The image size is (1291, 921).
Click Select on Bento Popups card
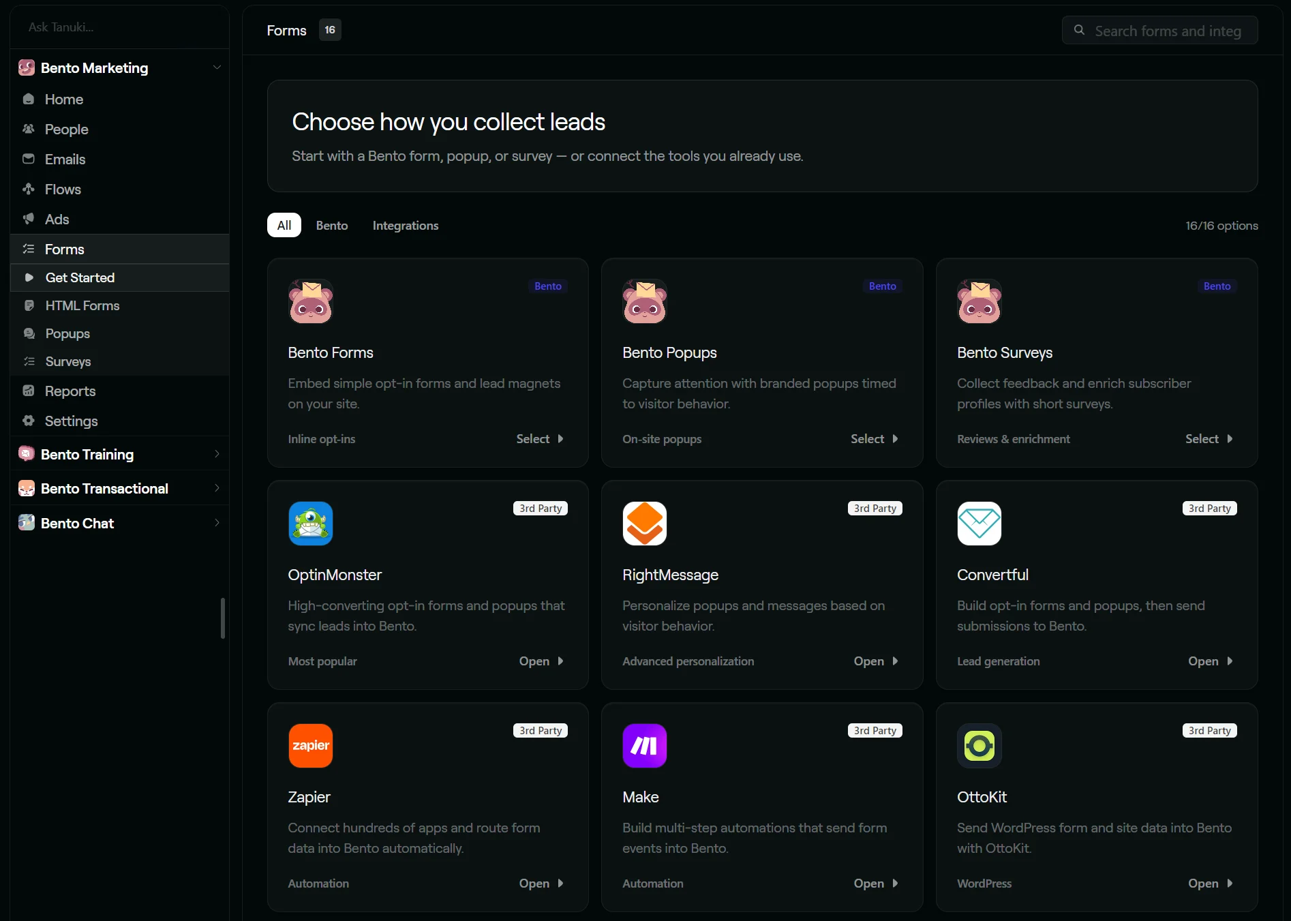pyautogui.click(x=875, y=439)
